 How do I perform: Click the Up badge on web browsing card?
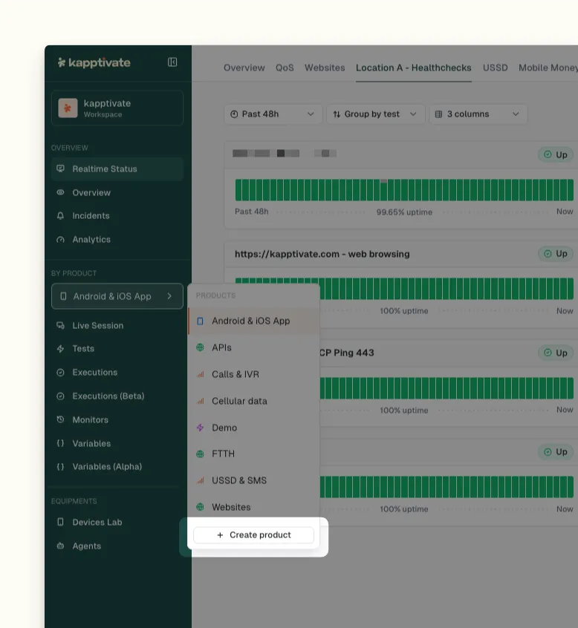tap(556, 254)
